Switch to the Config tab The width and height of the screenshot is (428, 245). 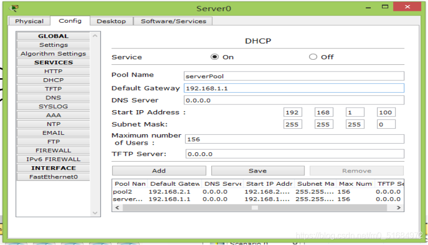pos(70,21)
